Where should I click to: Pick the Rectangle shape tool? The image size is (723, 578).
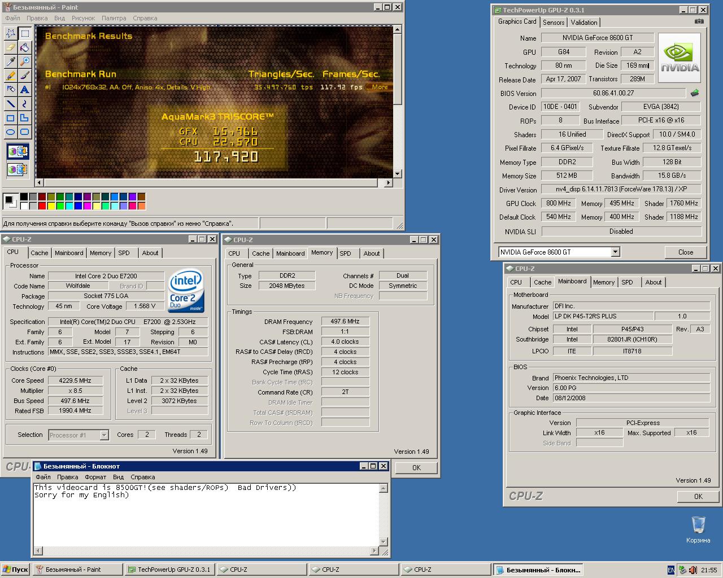tap(11, 118)
